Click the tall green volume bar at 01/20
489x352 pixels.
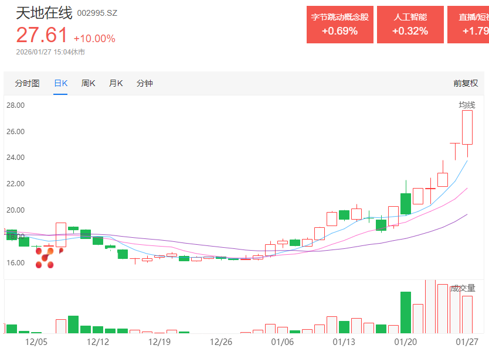(405, 312)
